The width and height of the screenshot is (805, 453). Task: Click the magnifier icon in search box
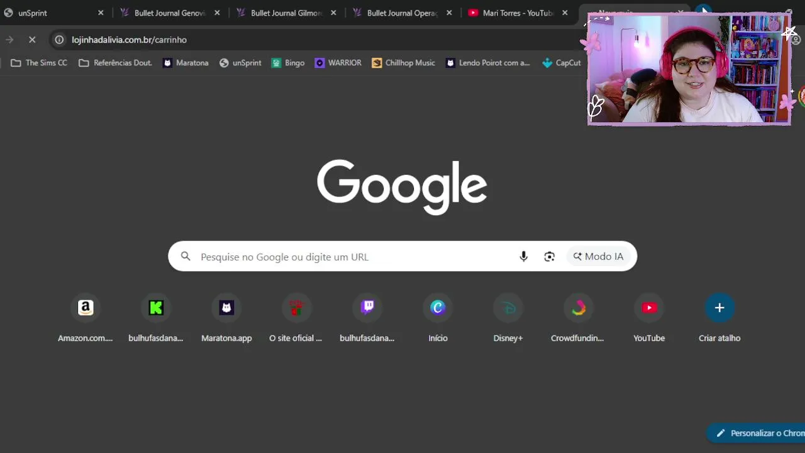click(x=186, y=257)
